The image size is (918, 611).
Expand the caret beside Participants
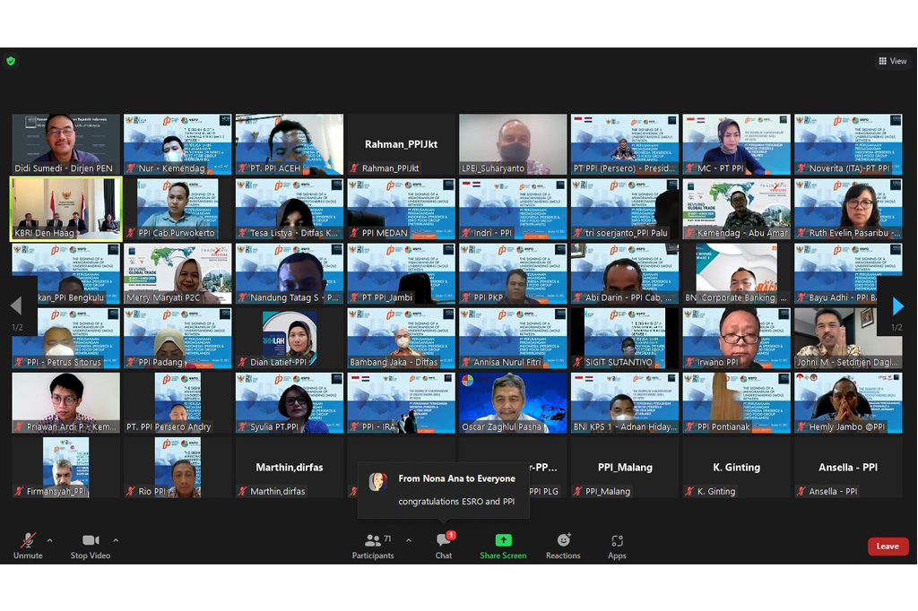pyautogui.click(x=409, y=540)
